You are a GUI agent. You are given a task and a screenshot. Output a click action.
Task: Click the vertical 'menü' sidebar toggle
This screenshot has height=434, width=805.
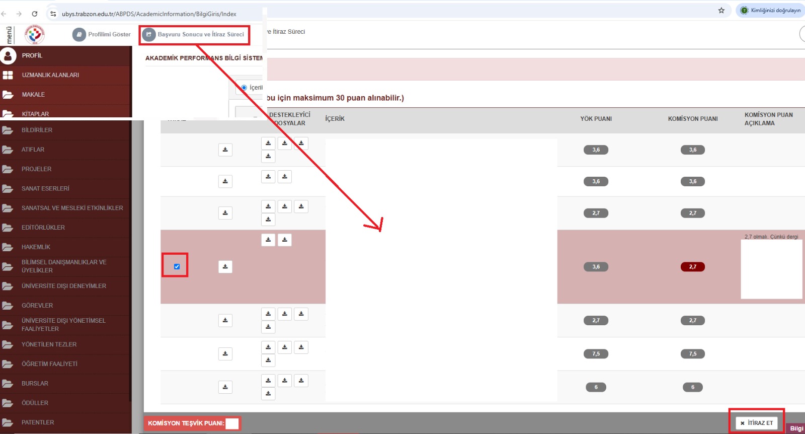(9, 35)
